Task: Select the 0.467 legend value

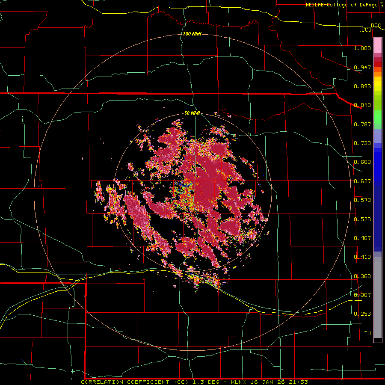Action: tap(362, 238)
